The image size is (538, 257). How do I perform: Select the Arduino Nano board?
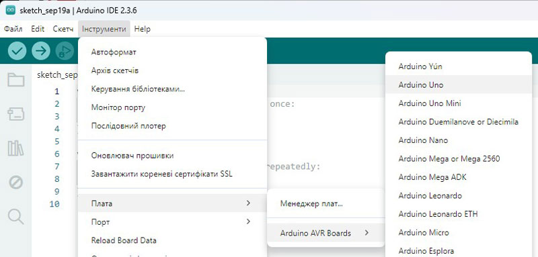pyautogui.click(x=459, y=140)
